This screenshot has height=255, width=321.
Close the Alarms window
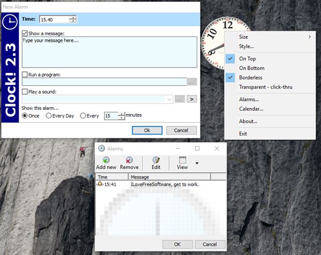point(217,148)
